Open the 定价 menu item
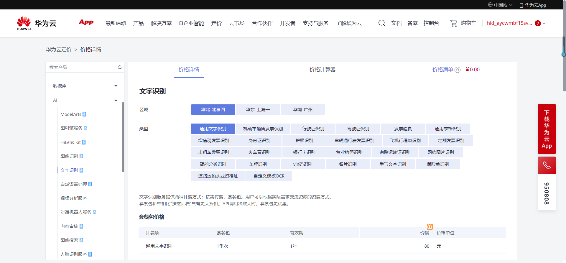 coord(216,23)
